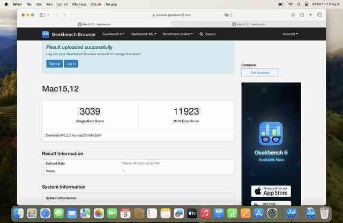
Task: Open the Lịch sử menu
Action: 62,4
